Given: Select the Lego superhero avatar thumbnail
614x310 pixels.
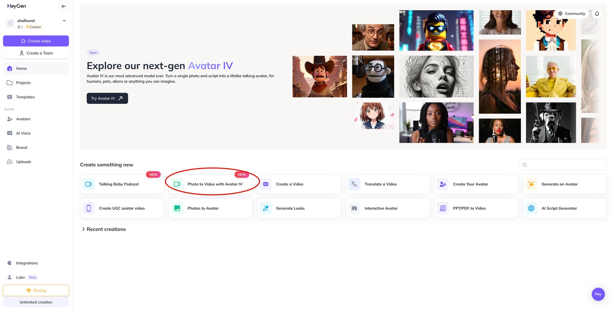Looking at the screenshot, I should click(x=436, y=30).
